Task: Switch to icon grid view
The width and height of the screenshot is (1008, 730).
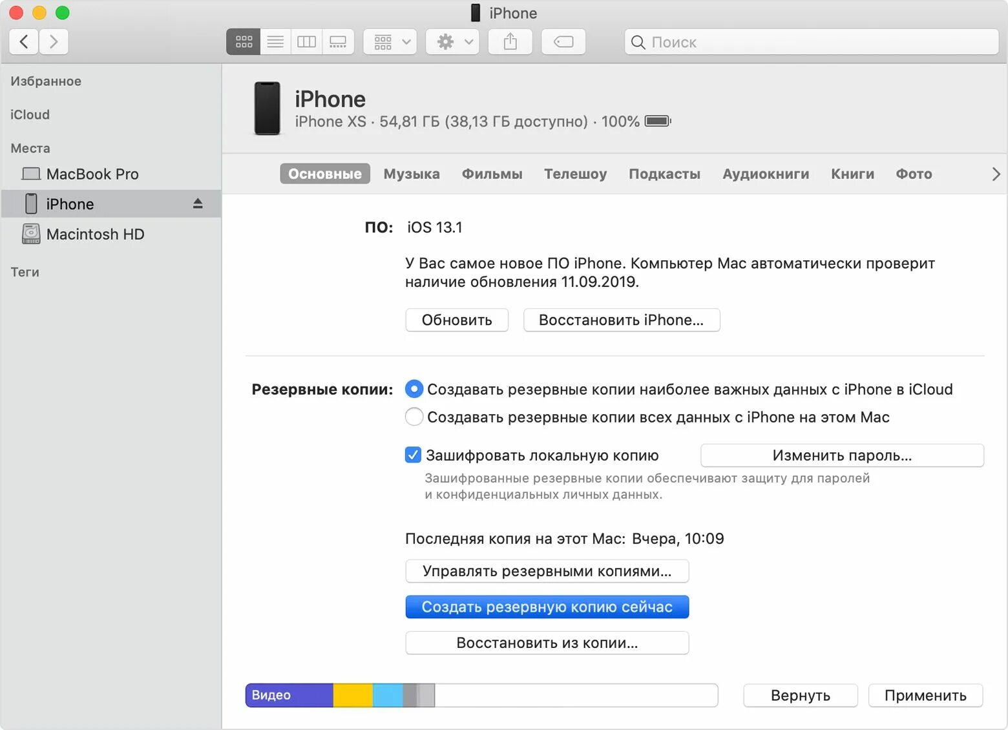Action: pyautogui.click(x=244, y=42)
